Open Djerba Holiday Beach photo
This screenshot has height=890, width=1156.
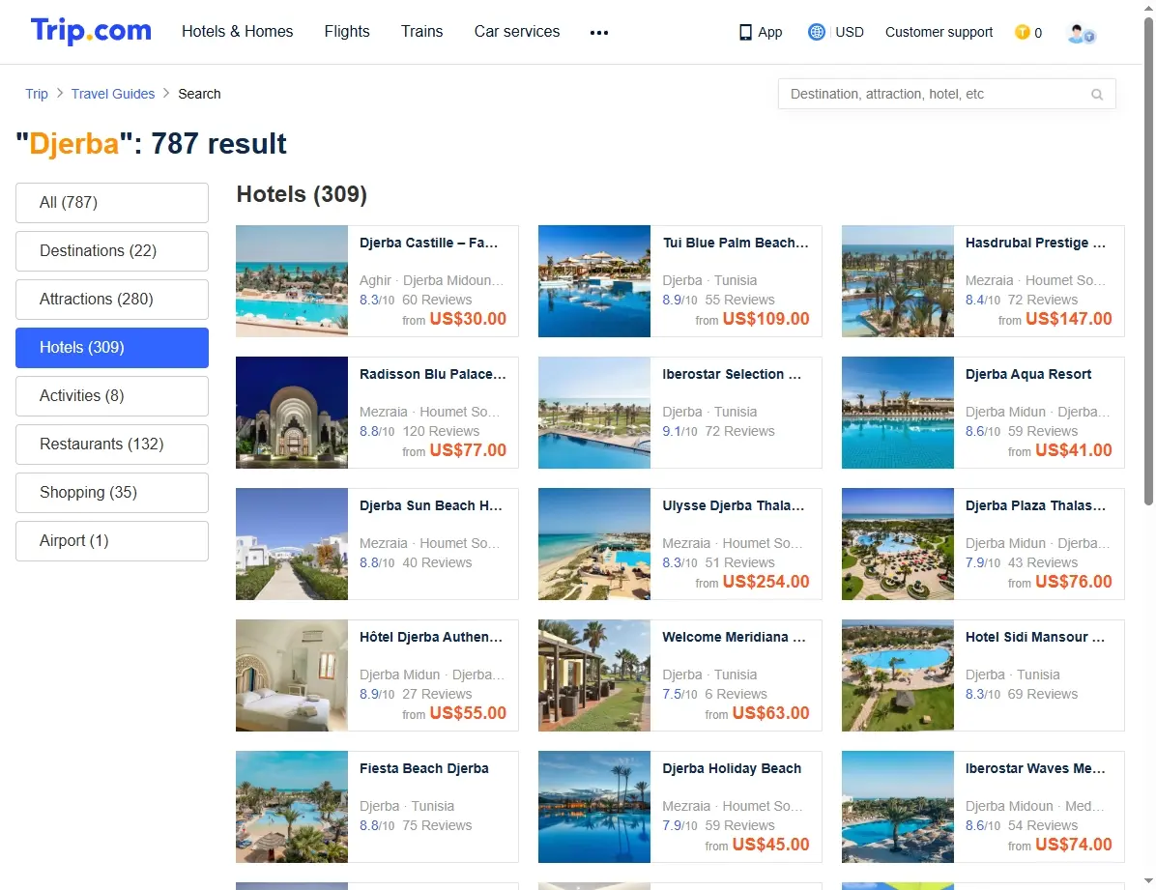point(594,807)
